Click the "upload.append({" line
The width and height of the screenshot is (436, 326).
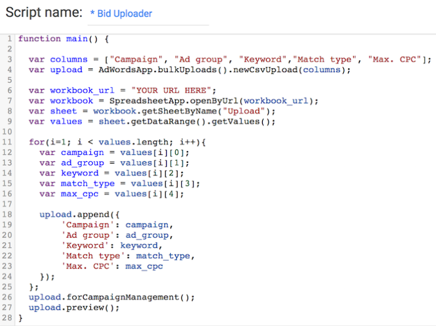(80, 215)
